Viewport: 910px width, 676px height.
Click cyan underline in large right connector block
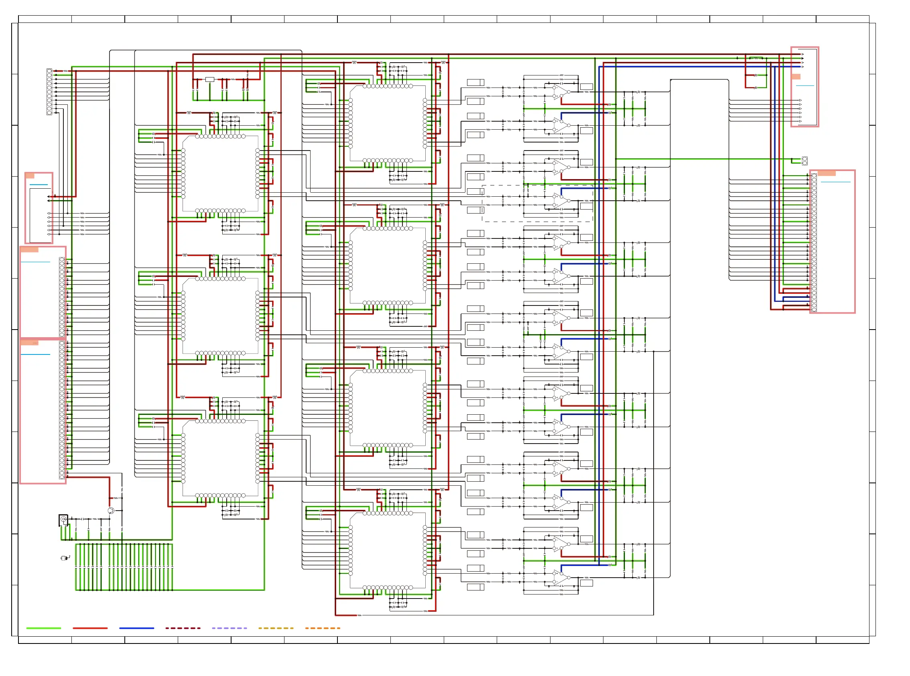click(835, 182)
